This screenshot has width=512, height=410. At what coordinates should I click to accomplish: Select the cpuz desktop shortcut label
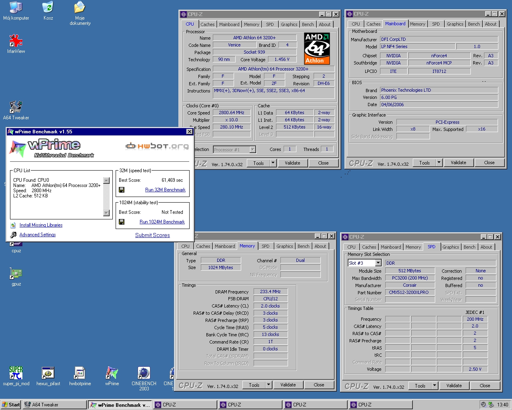click(16, 251)
